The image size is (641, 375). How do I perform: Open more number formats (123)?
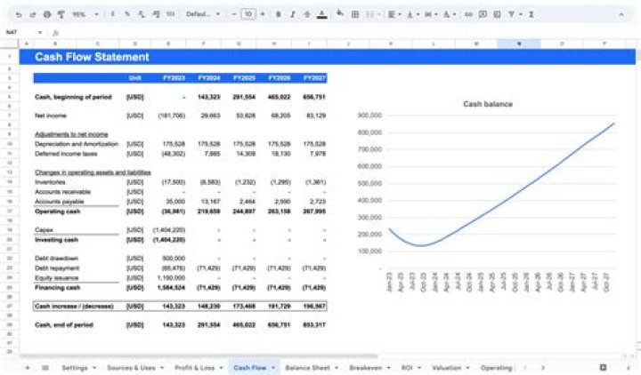coord(170,14)
